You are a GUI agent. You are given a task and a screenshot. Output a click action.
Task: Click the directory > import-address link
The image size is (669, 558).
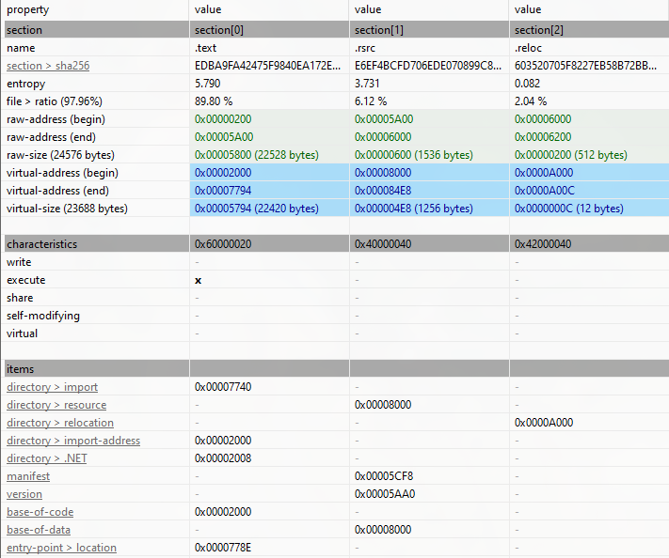(x=73, y=441)
